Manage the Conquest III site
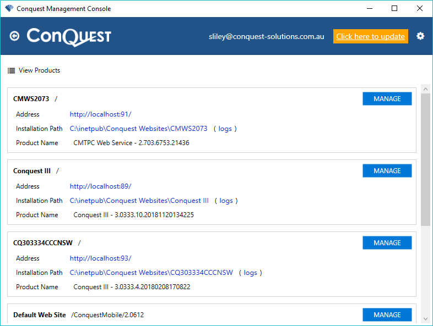Image resolution: width=433 pixels, height=326 pixels. tap(387, 170)
